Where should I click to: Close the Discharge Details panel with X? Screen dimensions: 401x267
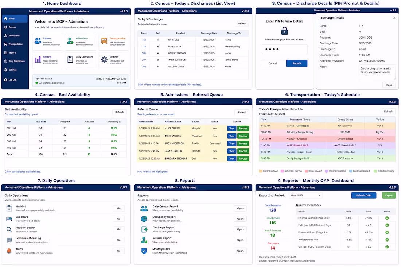pos(394,18)
